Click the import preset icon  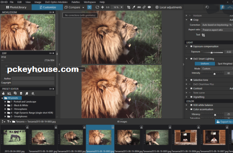pos(27,93)
